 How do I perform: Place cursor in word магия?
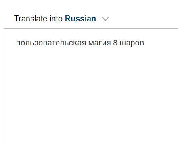click(x=100, y=43)
